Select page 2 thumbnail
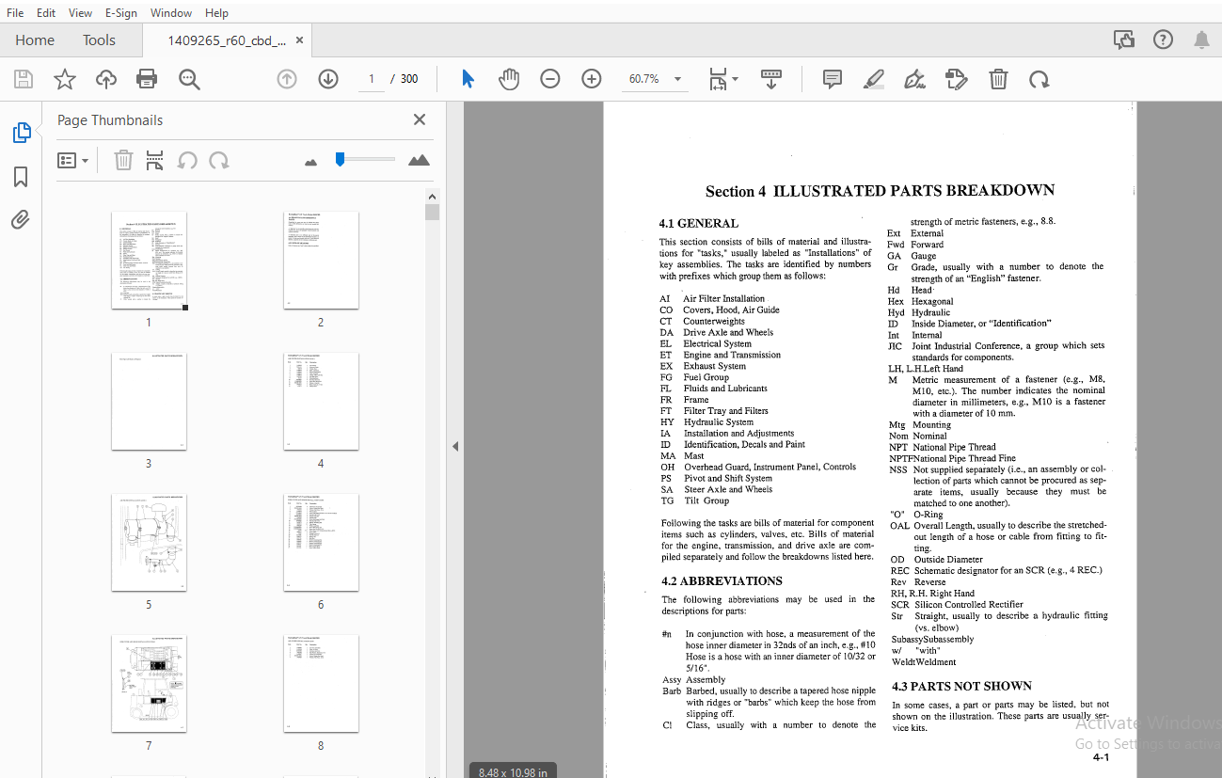This screenshot has width=1222, height=778. point(321,261)
